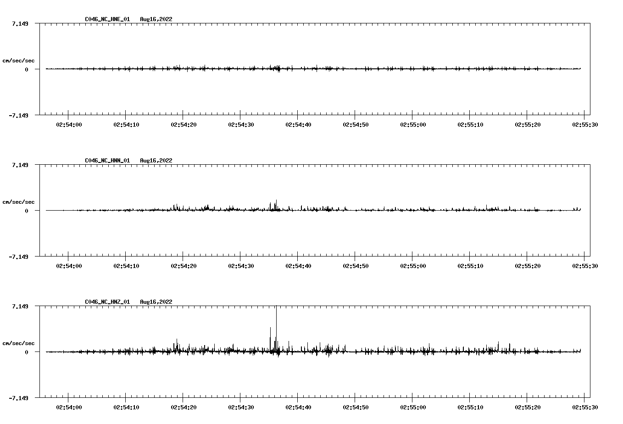Click the cm/sec/sec unit label of HNN plot
Image resolution: width=623 pixels, height=424 pixels.
(18, 202)
